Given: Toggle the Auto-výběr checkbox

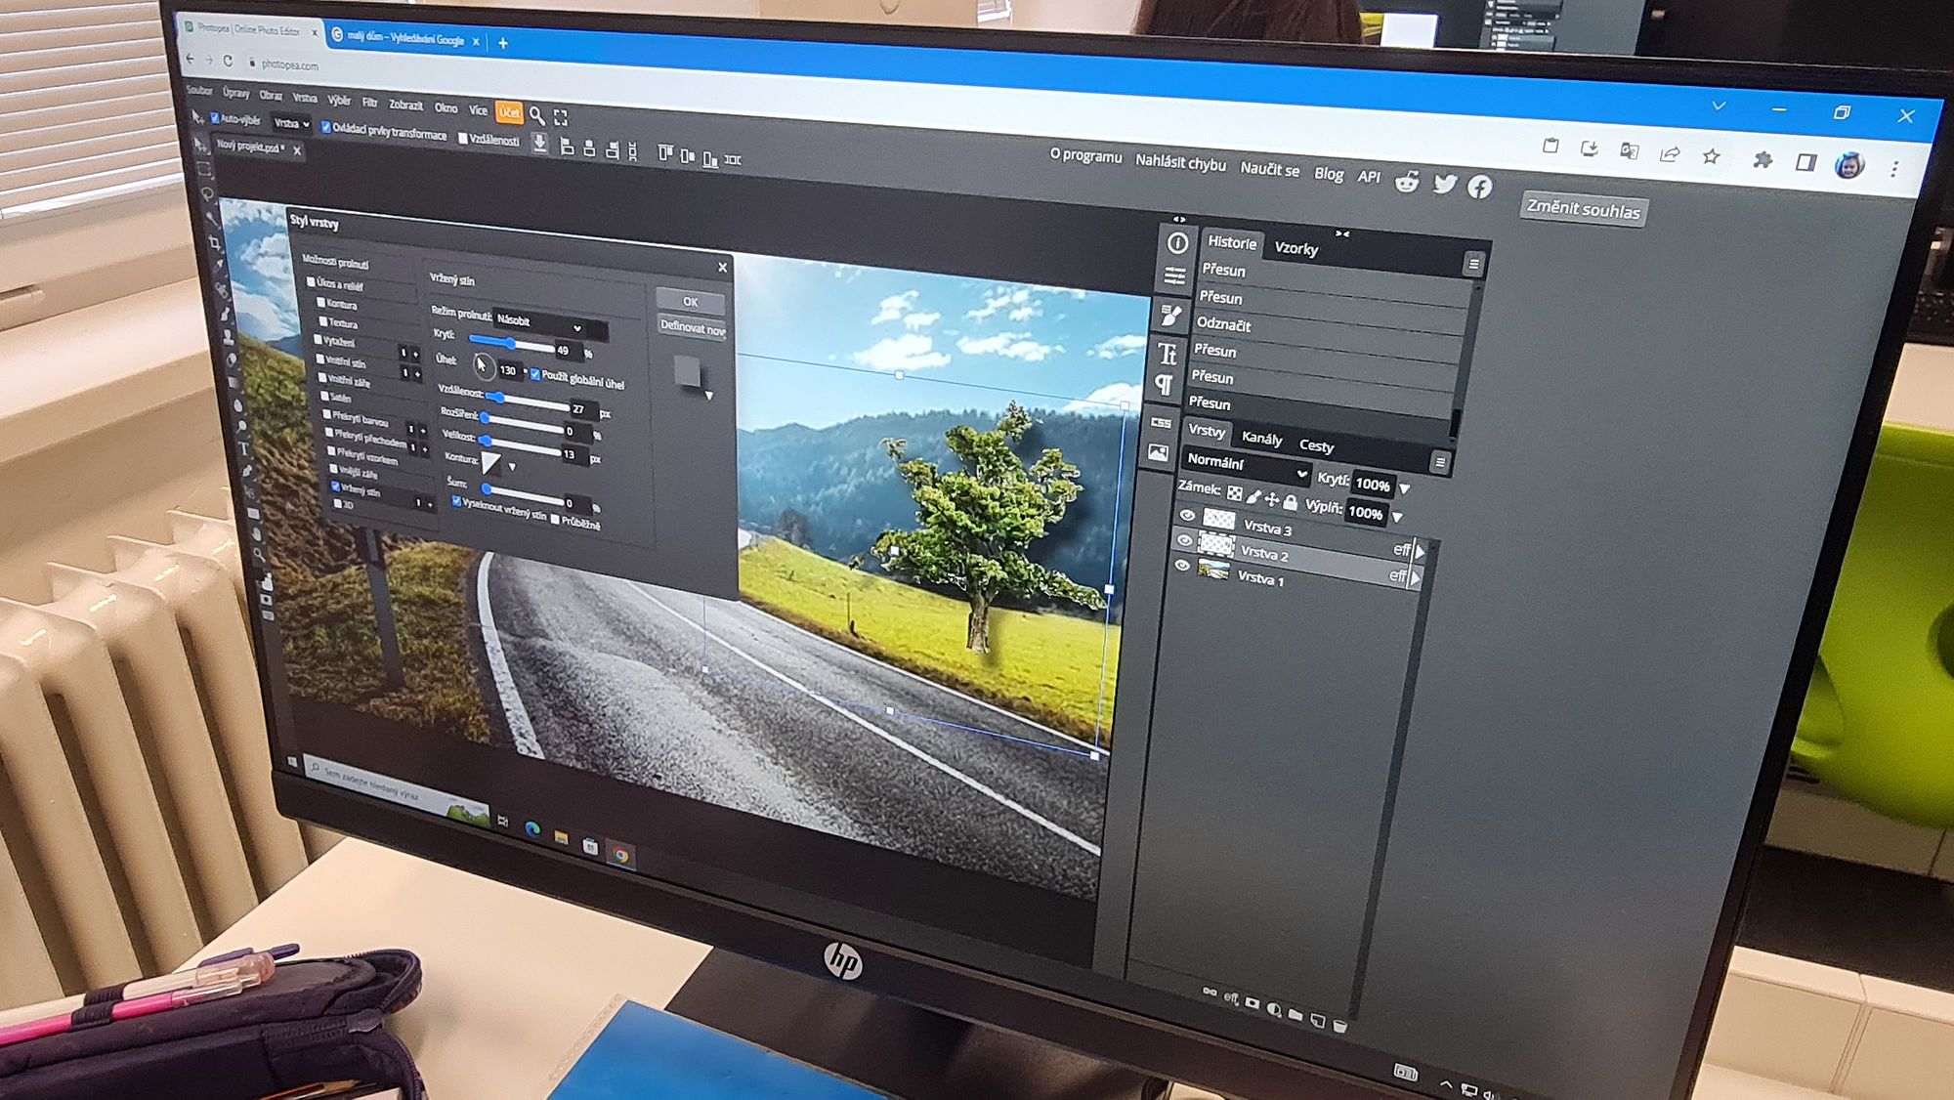Looking at the screenshot, I should [214, 118].
